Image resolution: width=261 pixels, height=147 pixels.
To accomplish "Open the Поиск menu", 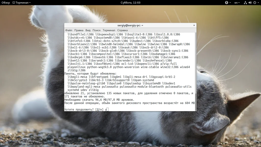I will [x=97, y=30].
